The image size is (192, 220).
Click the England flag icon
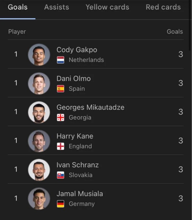(x=61, y=147)
